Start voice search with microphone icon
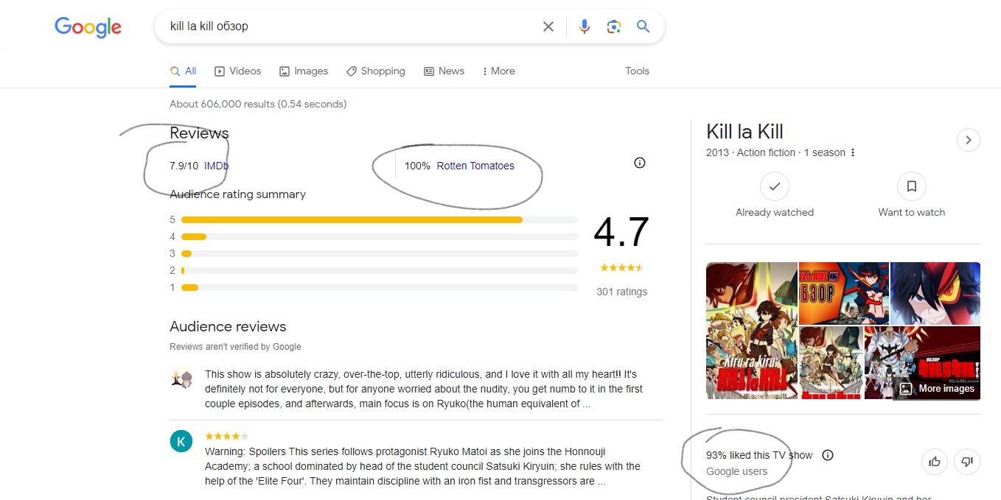Screen dimensions: 1001x500 (584, 27)
